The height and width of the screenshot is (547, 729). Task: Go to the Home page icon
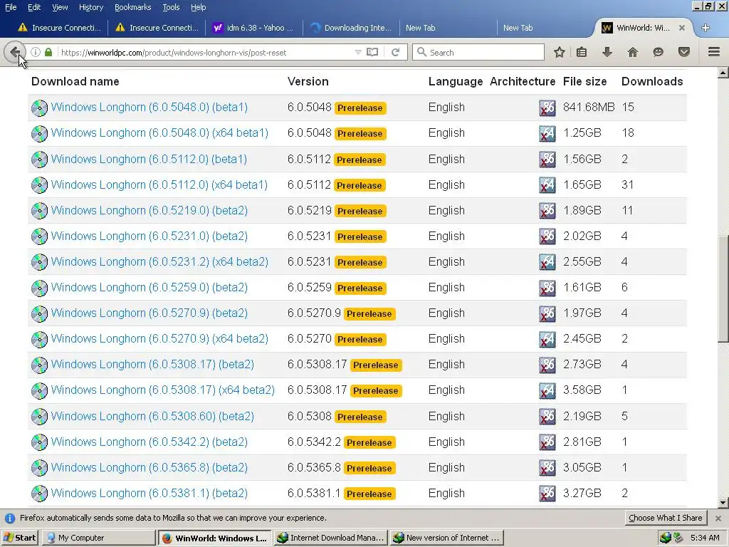click(x=633, y=52)
